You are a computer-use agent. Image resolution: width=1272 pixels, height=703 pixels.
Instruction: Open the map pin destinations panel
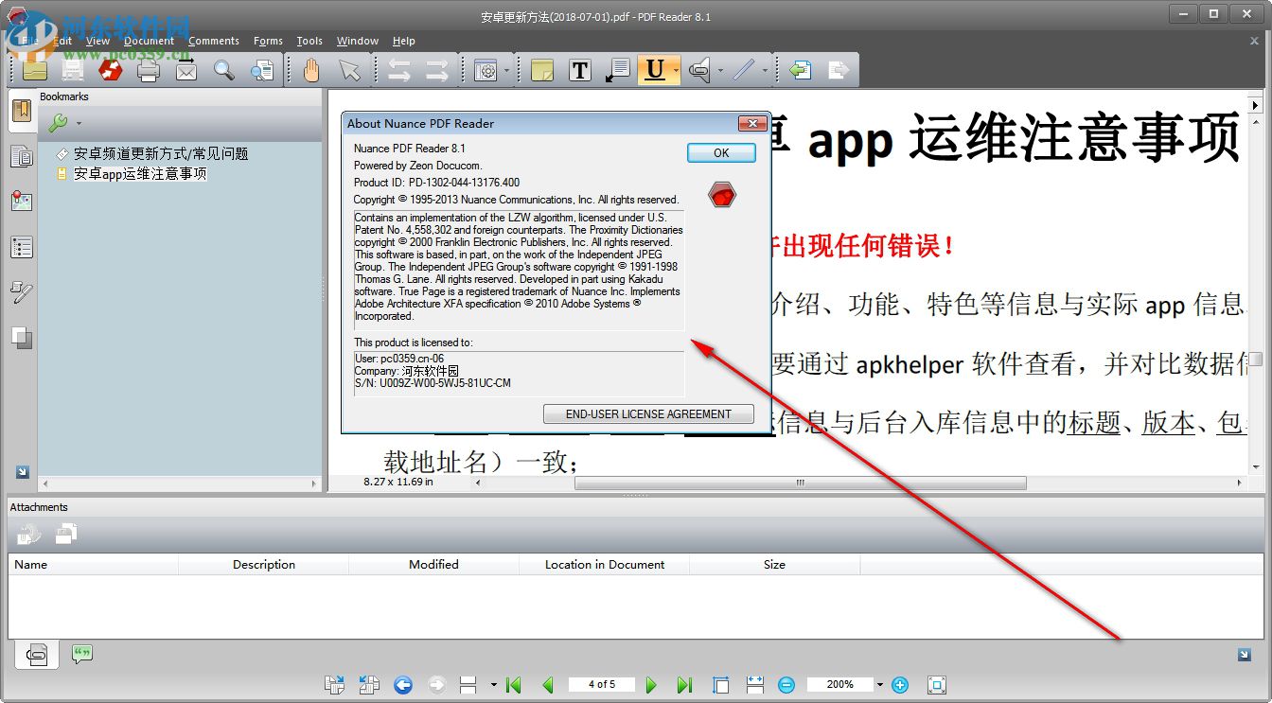pos(21,202)
